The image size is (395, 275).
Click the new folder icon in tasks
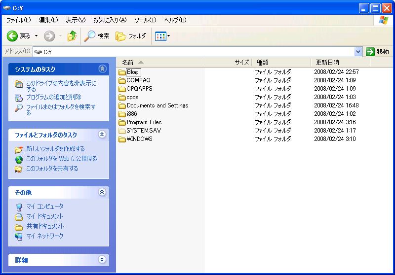19,149
